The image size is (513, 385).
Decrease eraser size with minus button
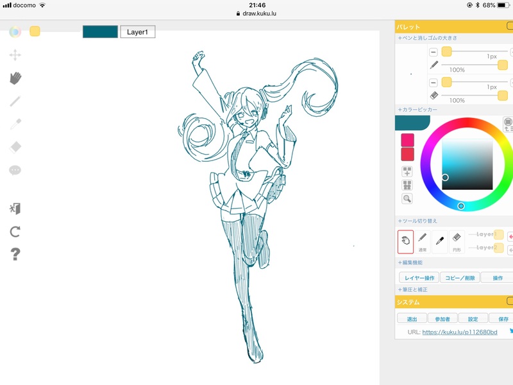pos(433,83)
